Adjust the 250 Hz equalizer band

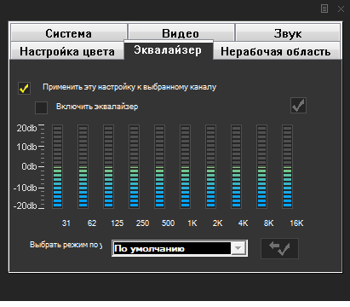coord(135,166)
